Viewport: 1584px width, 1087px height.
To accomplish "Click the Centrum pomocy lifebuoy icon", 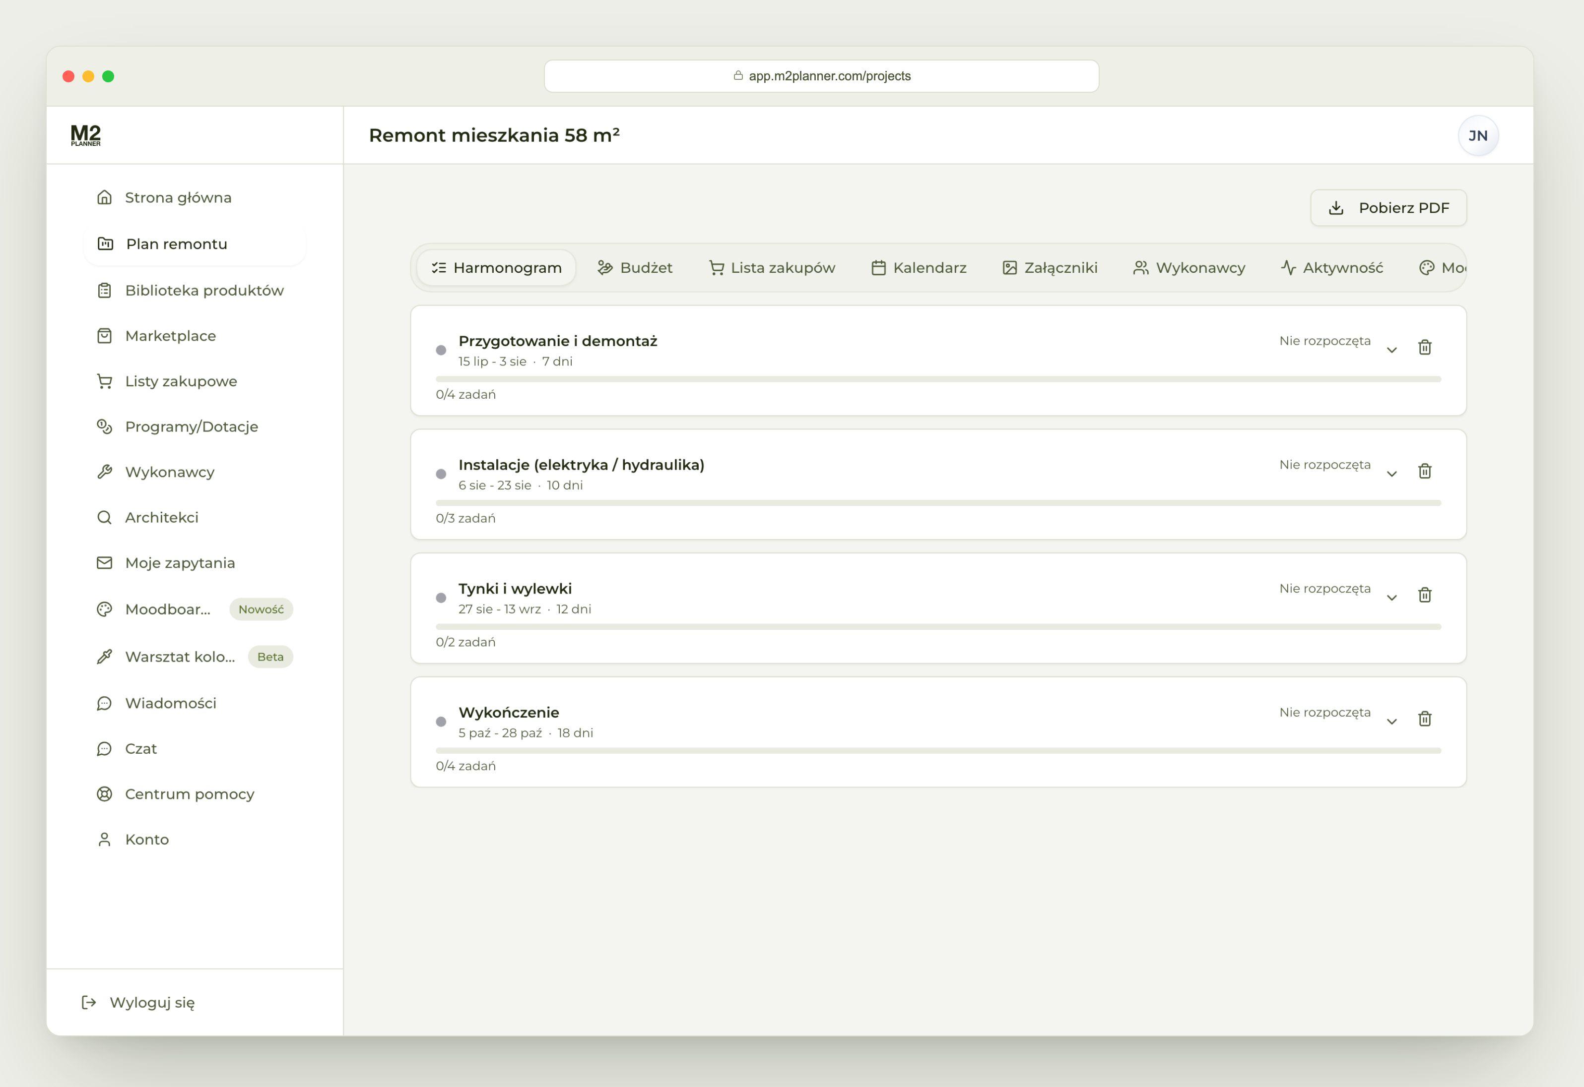I will click(x=104, y=794).
